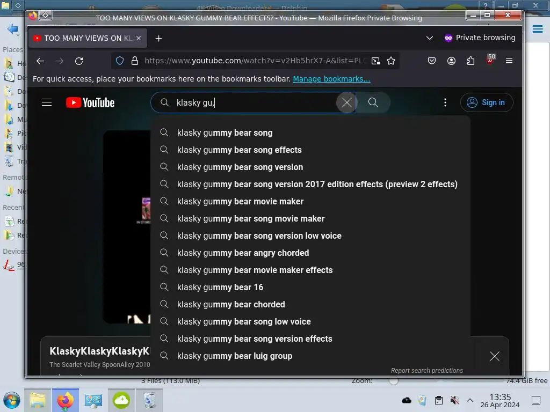Screen dimensions: 550x412
Task: Open the green cloud download app
Action: 121,400
